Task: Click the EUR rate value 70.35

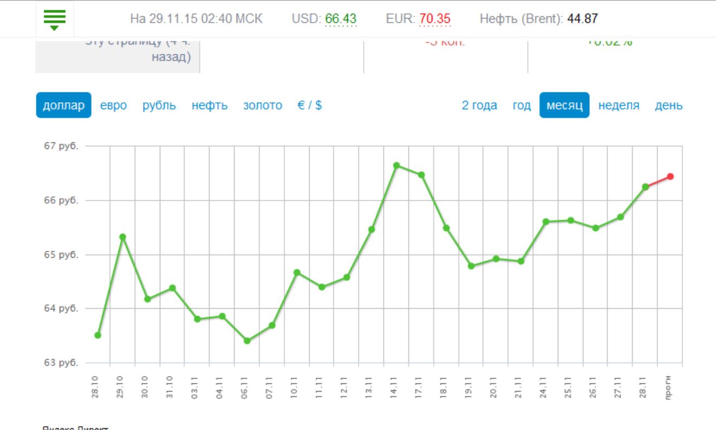Action: tap(434, 19)
